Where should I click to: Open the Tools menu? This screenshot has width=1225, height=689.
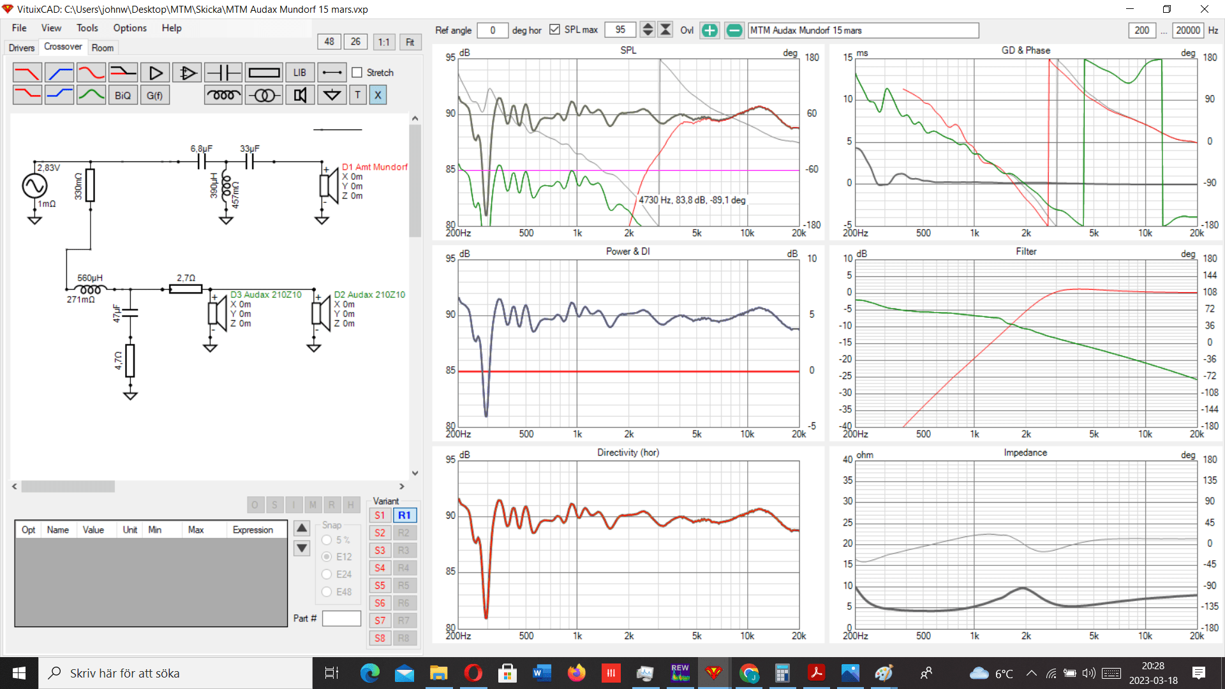pyautogui.click(x=87, y=28)
